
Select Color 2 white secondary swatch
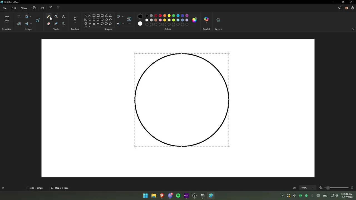(x=140, y=24)
